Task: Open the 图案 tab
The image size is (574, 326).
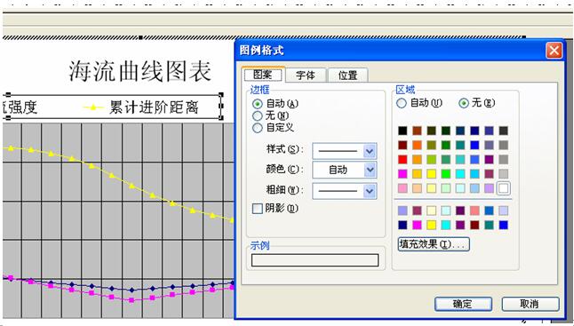Action: coord(263,75)
